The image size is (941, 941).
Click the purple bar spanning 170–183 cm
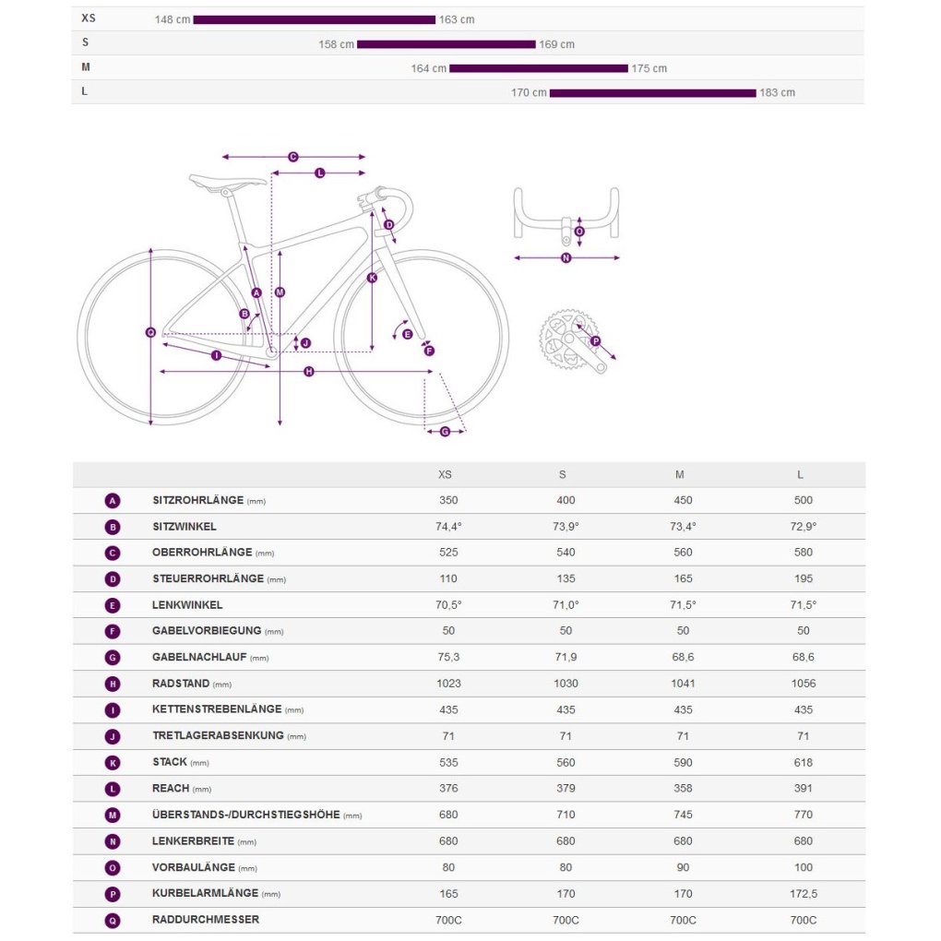[652, 92]
